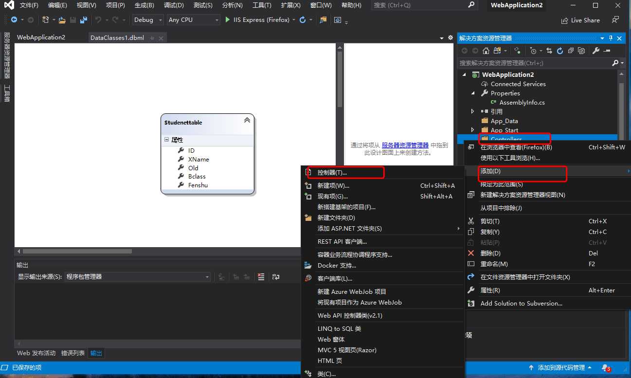Click Collapse All icon in Solution Explorer
631x378 pixels.
(570, 51)
